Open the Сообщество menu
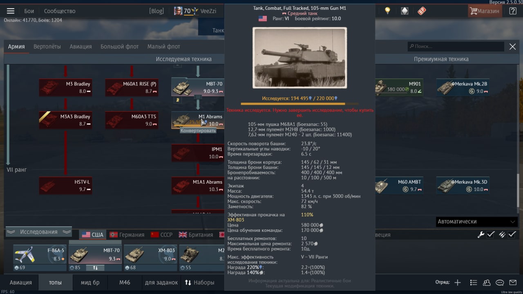 click(x=60, y=11)
